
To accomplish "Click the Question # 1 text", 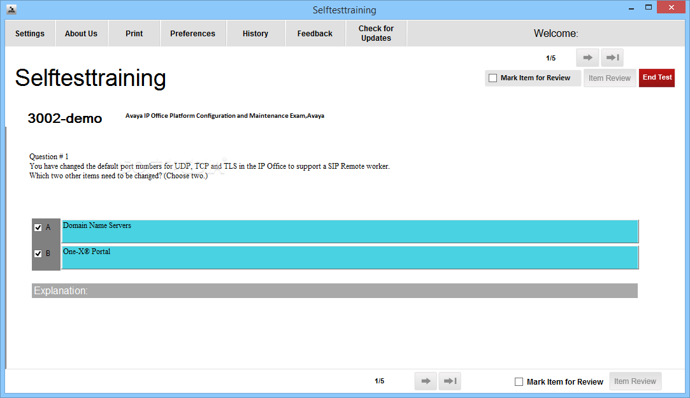I will click(49, 157).
